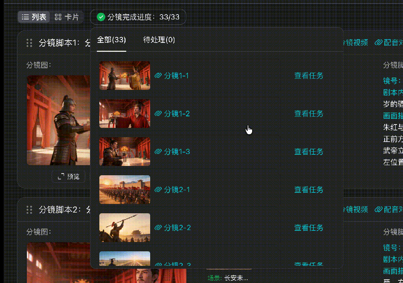403x283 pixels.
Task: Open the 分镜2-1 thumbnail image
Action: (125, 190)
